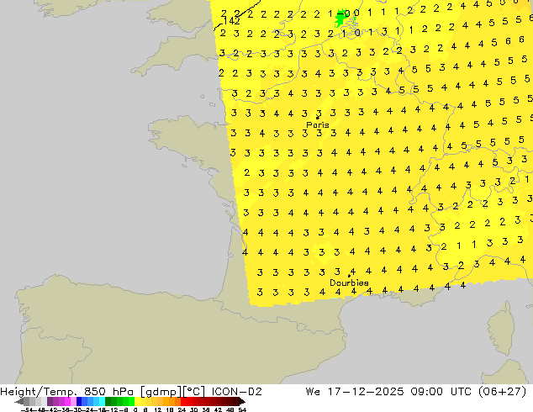The height and width of the screenshot is (412, 533).
Task: Pick the dark purple -42° legend swatch
Action: coord(50,401)
